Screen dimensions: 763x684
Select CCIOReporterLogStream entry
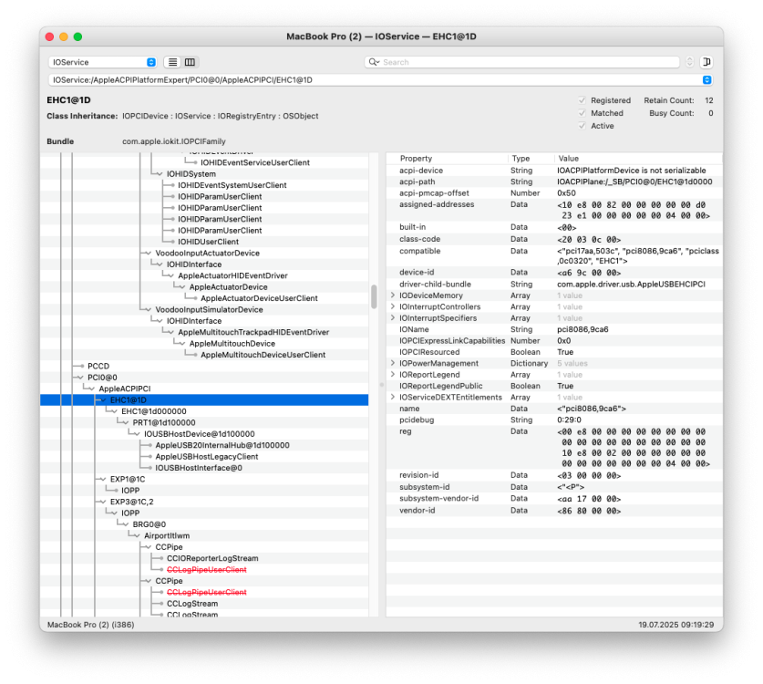(212, 558)
